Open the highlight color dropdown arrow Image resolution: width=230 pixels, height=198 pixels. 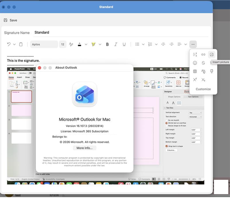(100, 44)
